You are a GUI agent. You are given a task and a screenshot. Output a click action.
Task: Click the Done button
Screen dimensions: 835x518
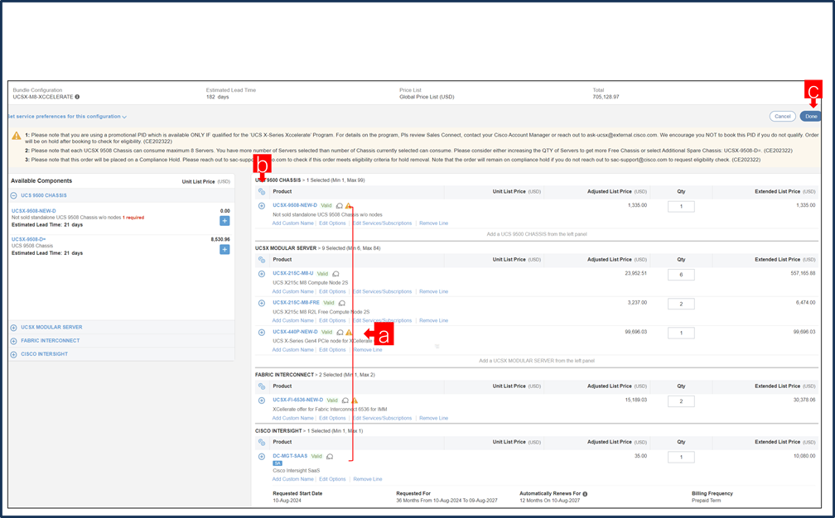(x=810, y=117)
